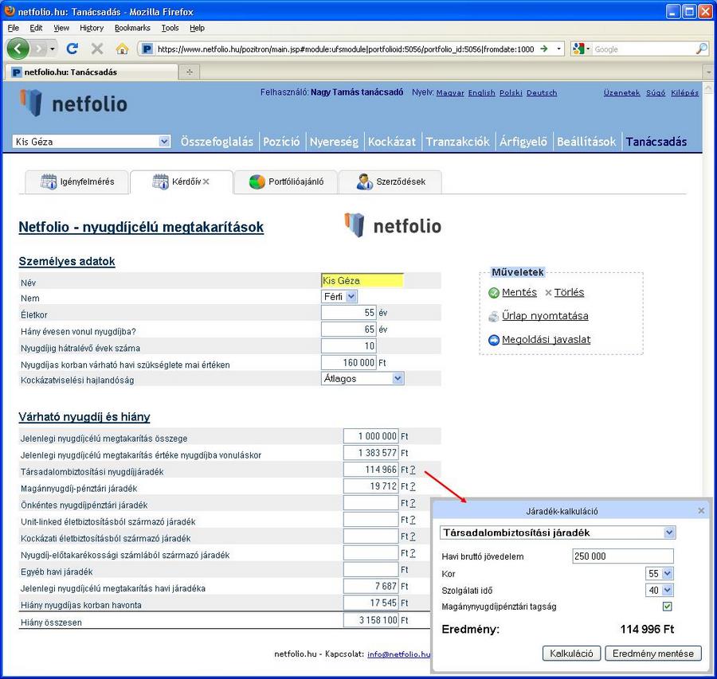Switch to the Szerződések tab
Image resolution: width=717 pixels, height=679 pixels.
[x=390, y=181]
